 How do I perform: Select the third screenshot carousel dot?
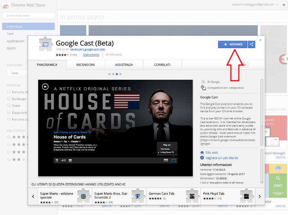pos(117,74)
